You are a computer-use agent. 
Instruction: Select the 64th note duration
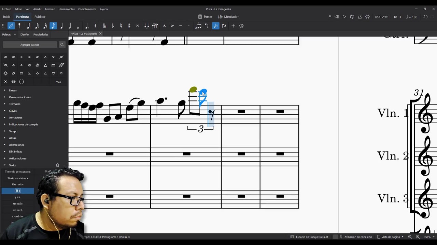pos(29,26)
